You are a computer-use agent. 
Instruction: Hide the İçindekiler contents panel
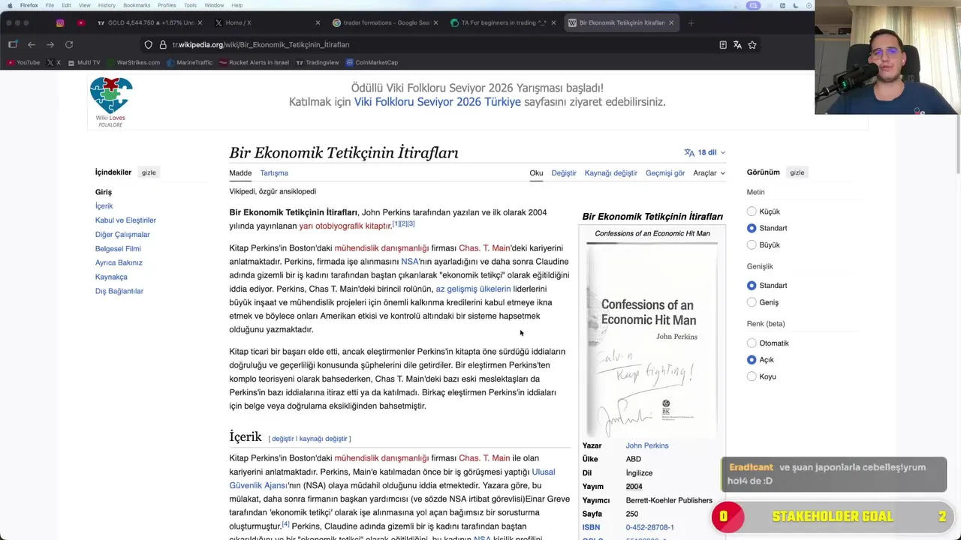(149, 172)
